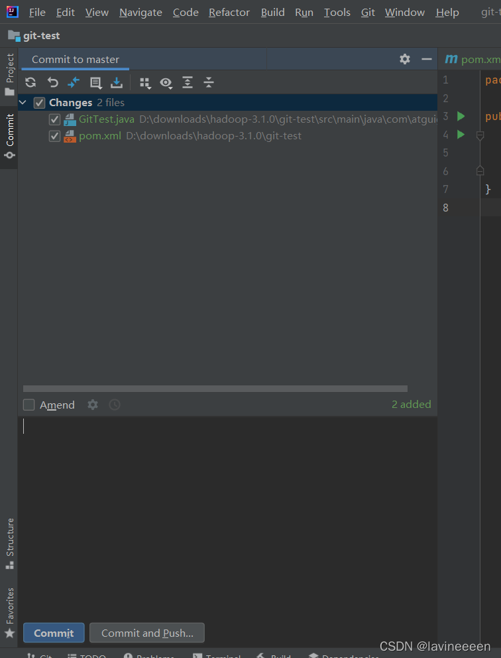Click the '2 added' status text

pos(412,405)
